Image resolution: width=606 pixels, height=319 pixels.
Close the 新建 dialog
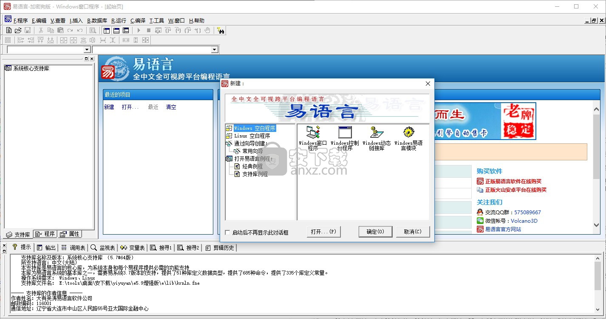click(x=428, y=84)
